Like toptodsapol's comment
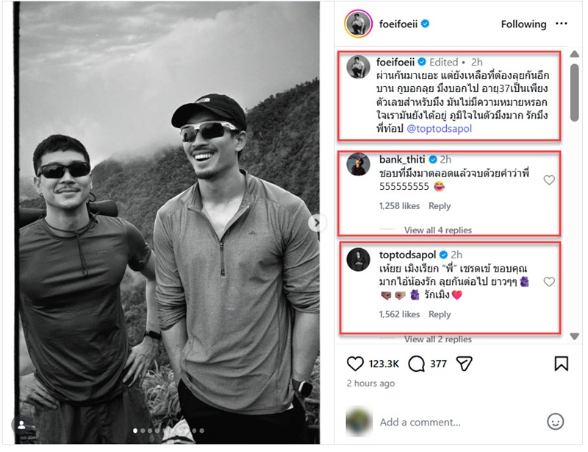588x452 pixels. (x=549, y=282)
